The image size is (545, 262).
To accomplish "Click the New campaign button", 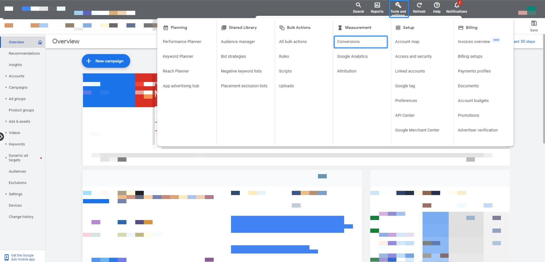I will [x=106, y=61].
